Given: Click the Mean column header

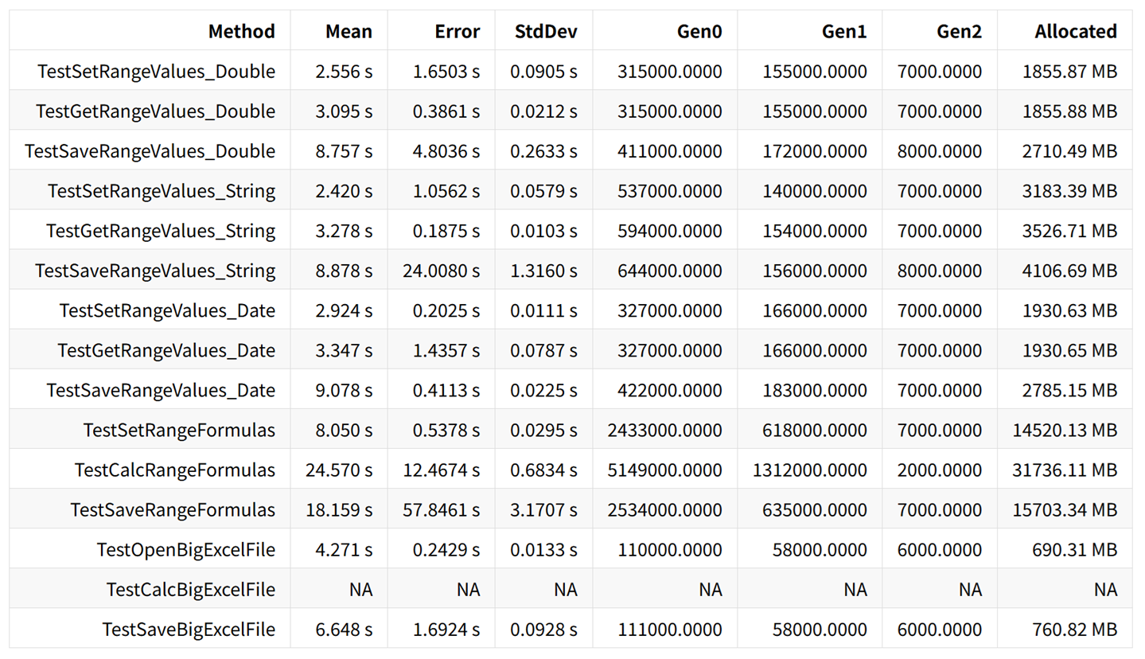Looking at the screenshot, I should point(349,31).
